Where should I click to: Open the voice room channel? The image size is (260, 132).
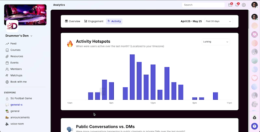[x=17, y=124]
